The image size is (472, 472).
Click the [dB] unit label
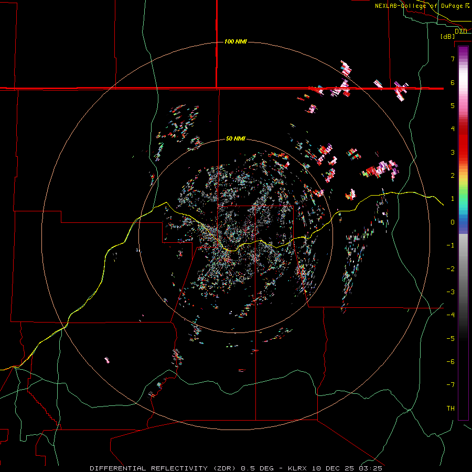click(447, 36)
